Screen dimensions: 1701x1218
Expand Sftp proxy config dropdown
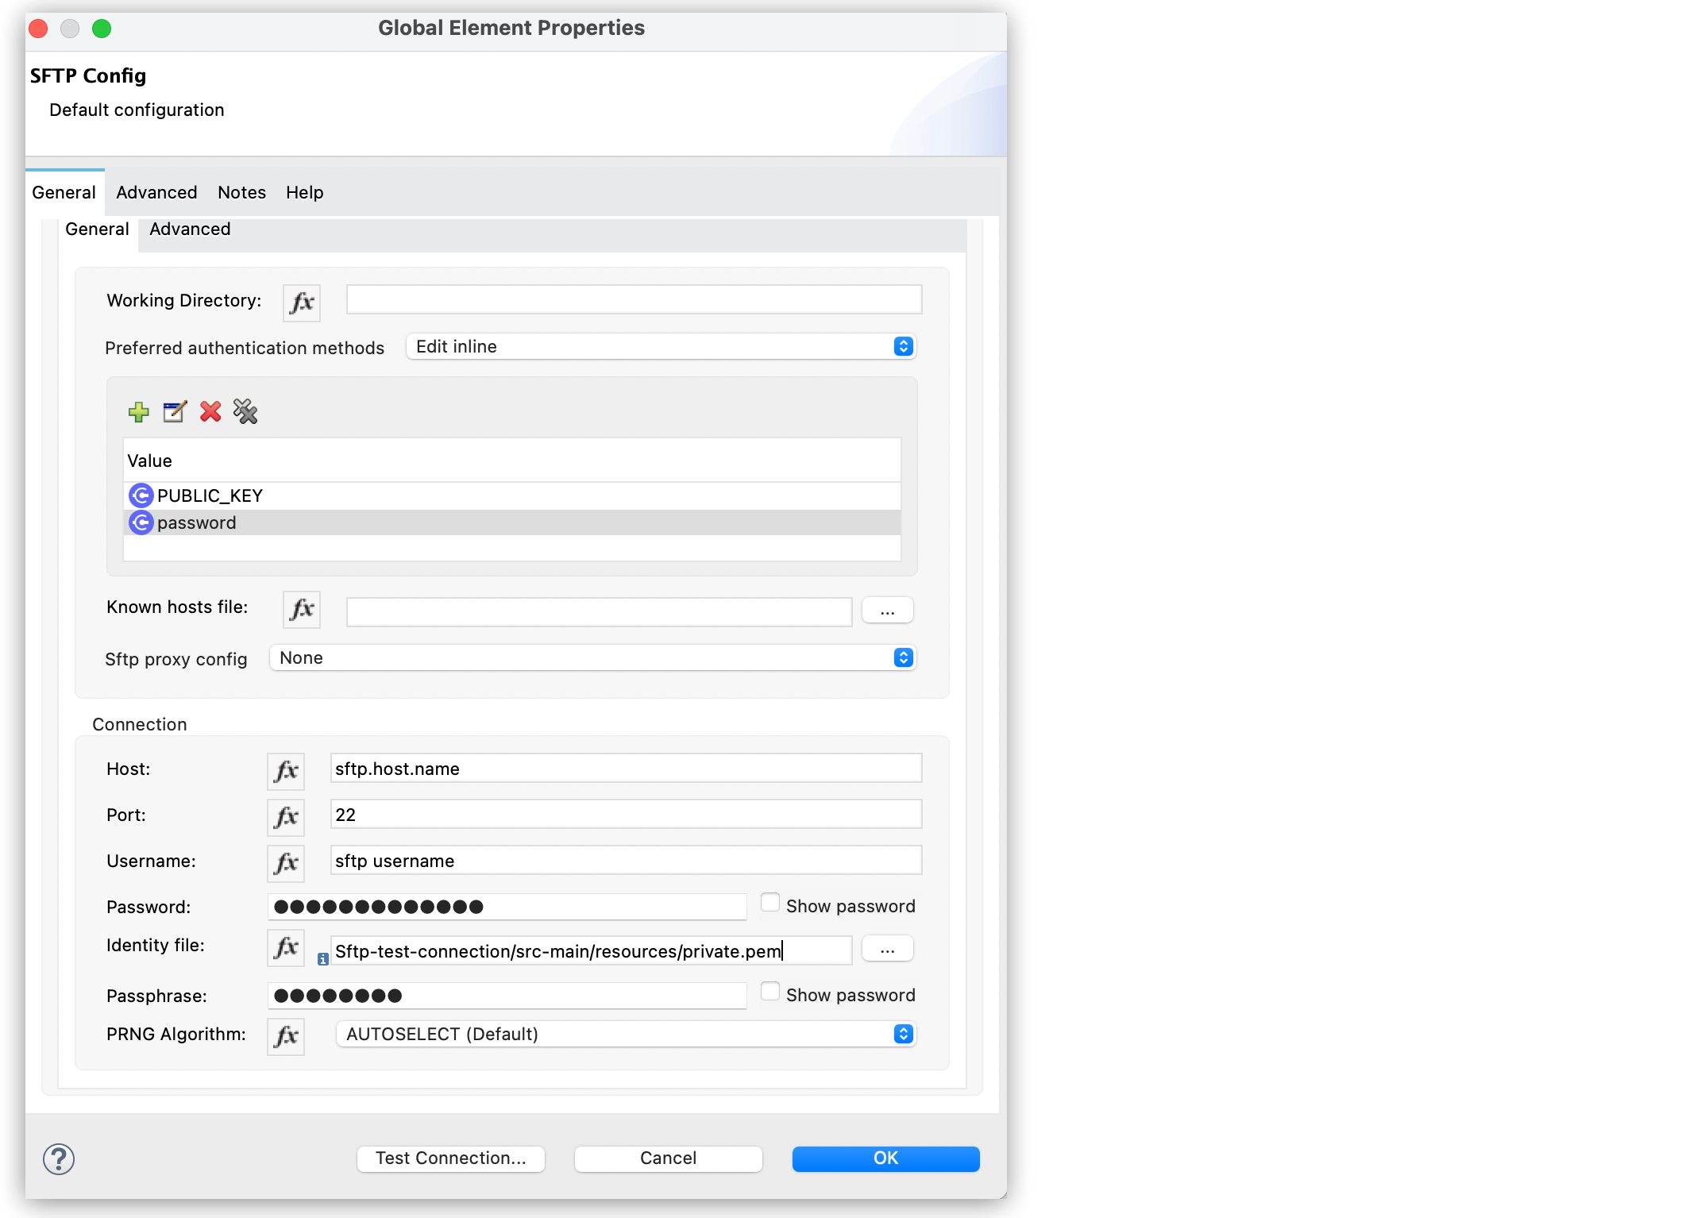(x=903, y=657)
